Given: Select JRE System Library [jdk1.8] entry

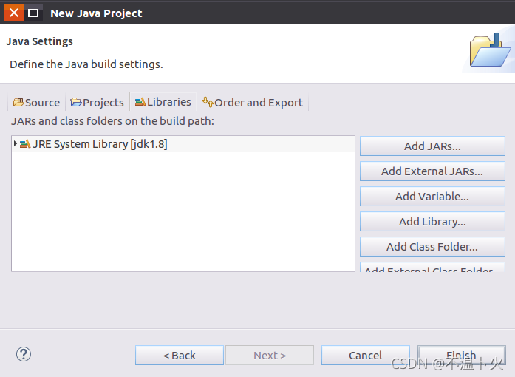Looking at the screenshot, I should pos(183,144).
